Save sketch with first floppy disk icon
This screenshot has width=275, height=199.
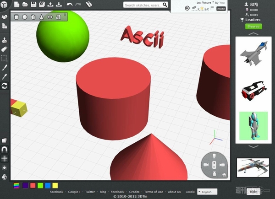pyautogui.click(x=33, y=5)
